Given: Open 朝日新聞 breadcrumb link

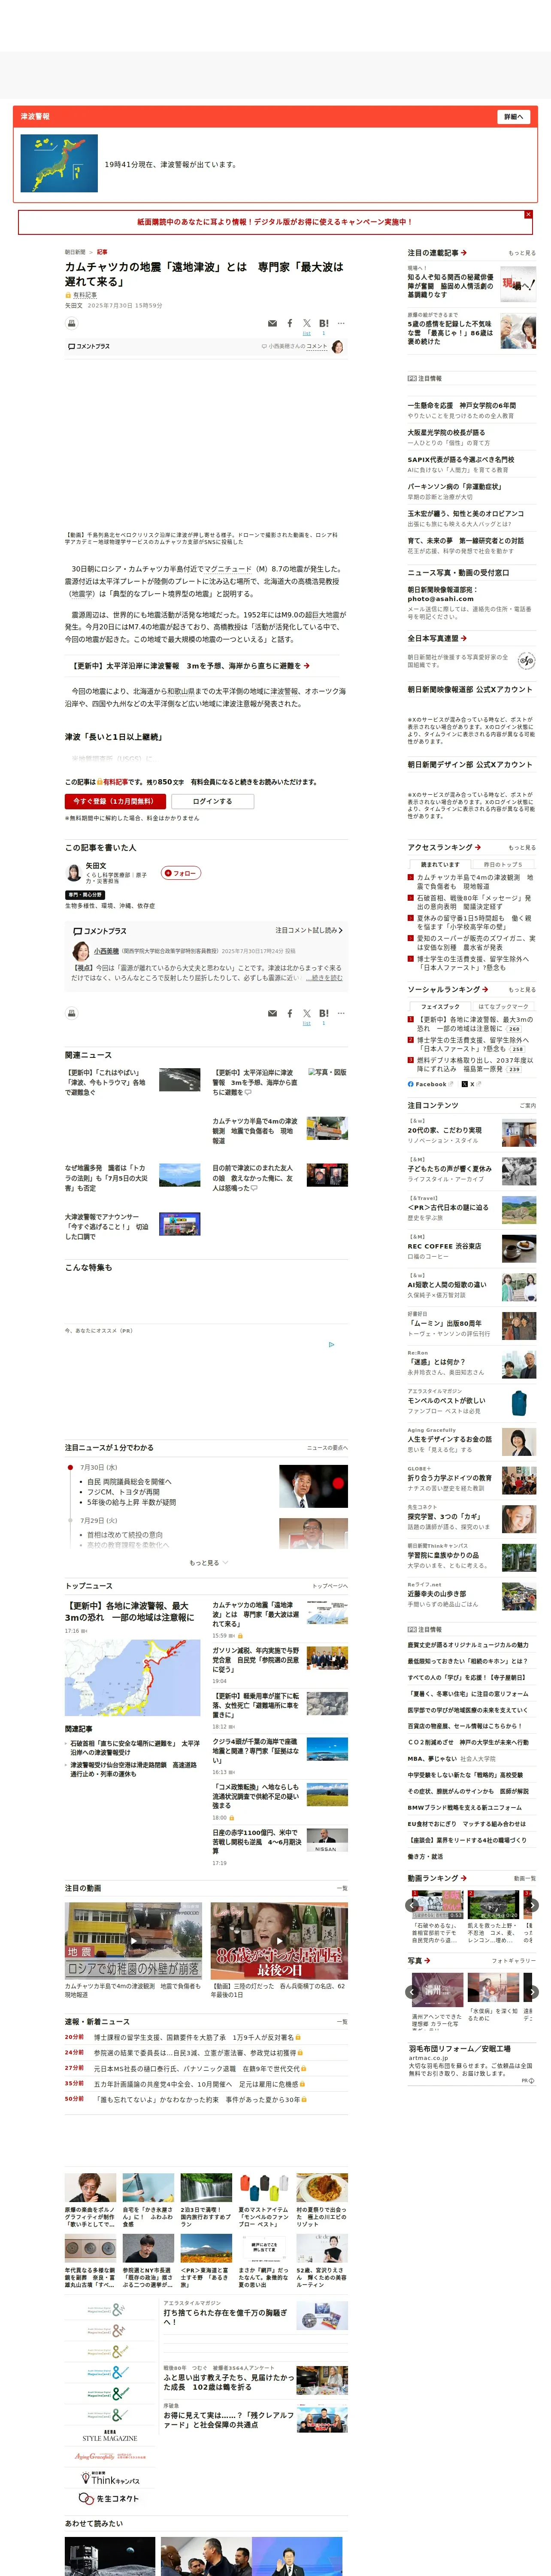Looking at the screenshot, I should click(75, 252).
